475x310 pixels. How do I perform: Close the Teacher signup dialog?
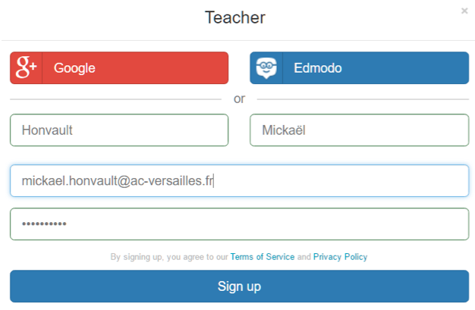click(464, 11)
